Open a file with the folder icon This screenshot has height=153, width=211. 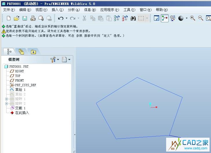coord(16,18)
